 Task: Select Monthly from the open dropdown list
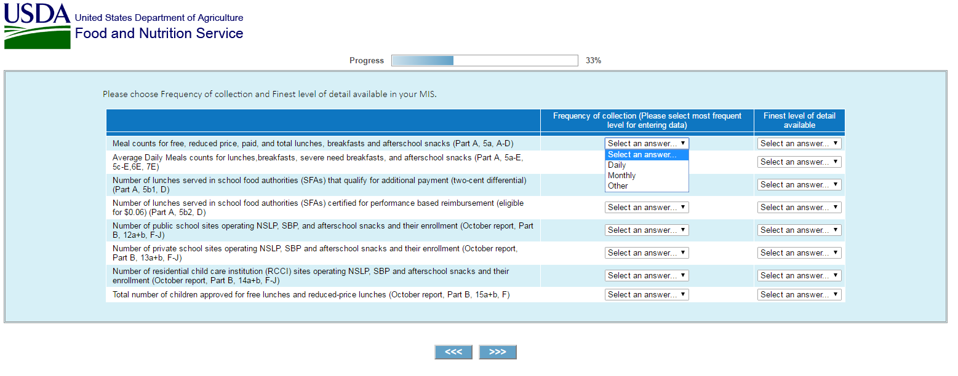point(621,176)
